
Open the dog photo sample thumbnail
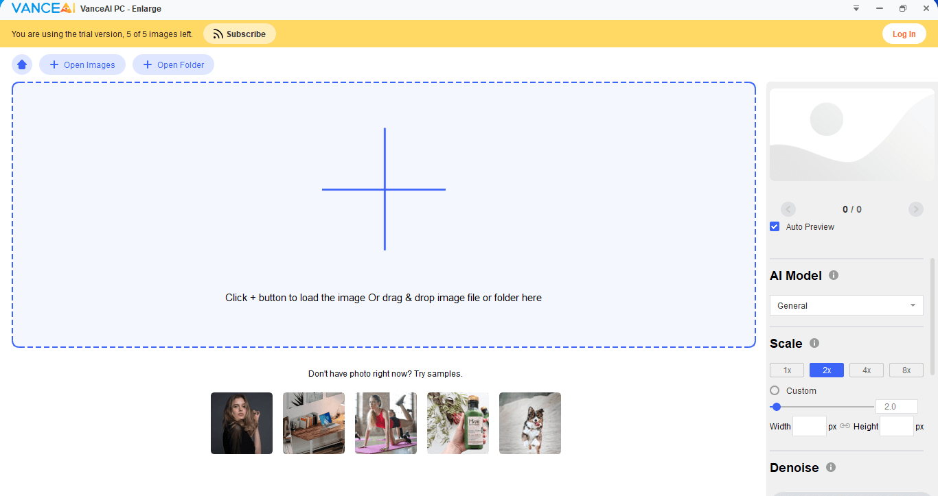529,423
